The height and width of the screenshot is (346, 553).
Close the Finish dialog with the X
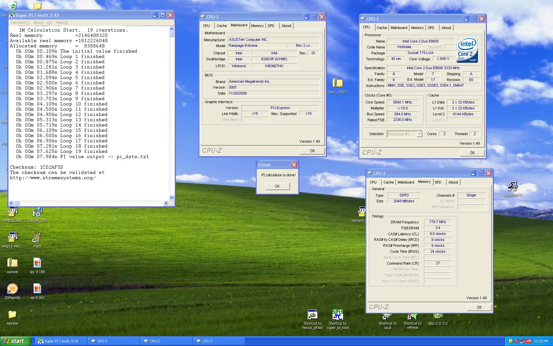click(x=294, y=164)
